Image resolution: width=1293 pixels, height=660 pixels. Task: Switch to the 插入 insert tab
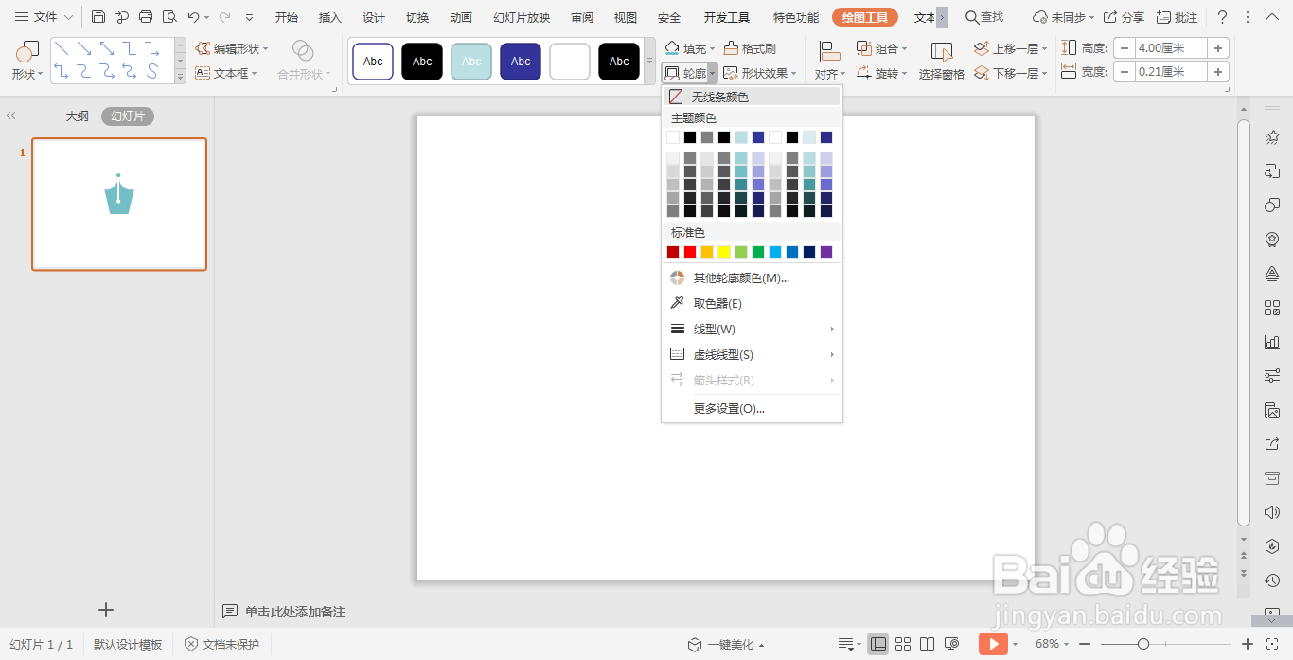click(x=330, y=17)
